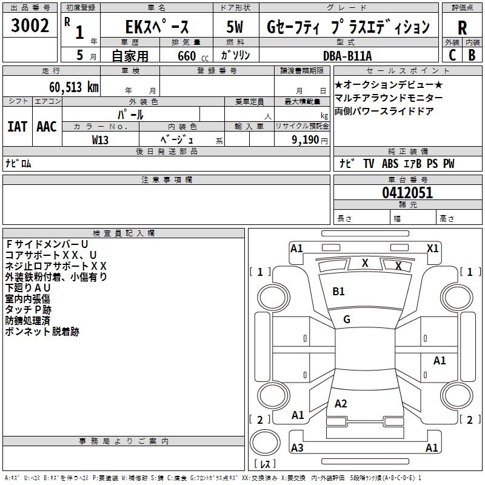
Task: Click the 初度登録 header
Action: (81, 8)
